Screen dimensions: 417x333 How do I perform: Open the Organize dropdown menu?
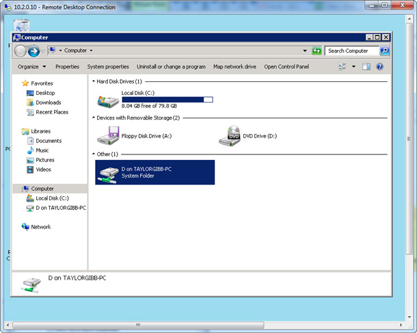coord(31,66)
